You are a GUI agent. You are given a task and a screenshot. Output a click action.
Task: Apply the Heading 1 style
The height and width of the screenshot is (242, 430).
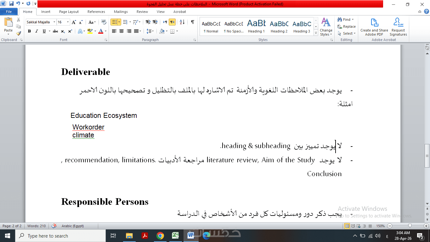pos(256,26)
